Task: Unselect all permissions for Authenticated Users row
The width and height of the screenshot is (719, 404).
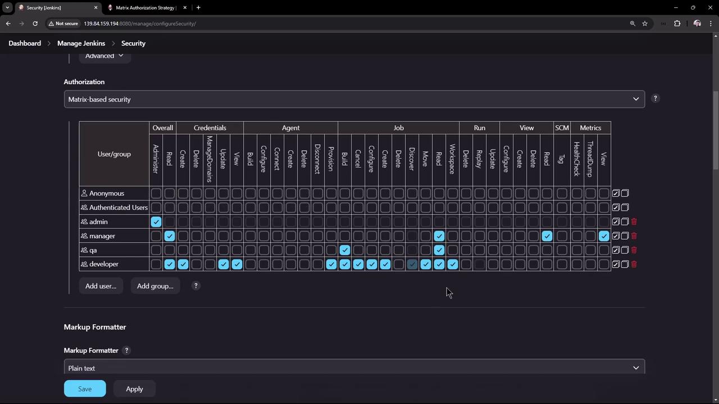Action: coord(625,208)
